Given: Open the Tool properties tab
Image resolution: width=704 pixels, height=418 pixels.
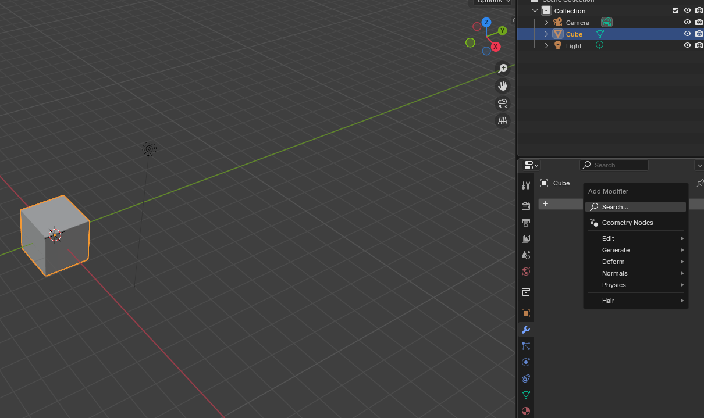Looking at the screenshot, I should [x=526, y=185].
